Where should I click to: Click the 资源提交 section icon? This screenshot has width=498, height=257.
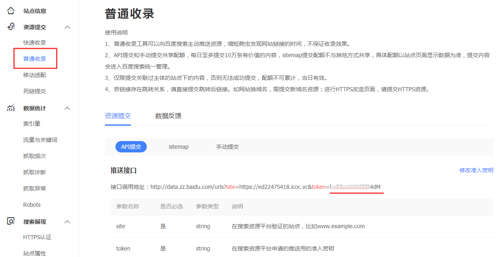pyautogui.click(x=11, y=27)
